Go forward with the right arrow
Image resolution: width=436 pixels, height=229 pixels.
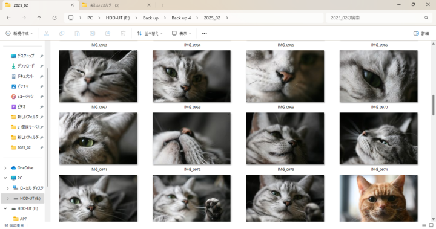(x=24, y=18)
